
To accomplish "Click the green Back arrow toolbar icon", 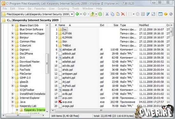I will coord(77,14).
